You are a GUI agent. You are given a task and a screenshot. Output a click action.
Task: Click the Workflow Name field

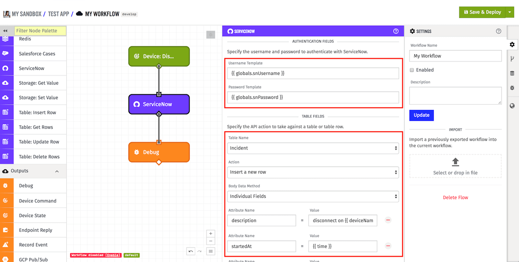[x=455, y=56]
